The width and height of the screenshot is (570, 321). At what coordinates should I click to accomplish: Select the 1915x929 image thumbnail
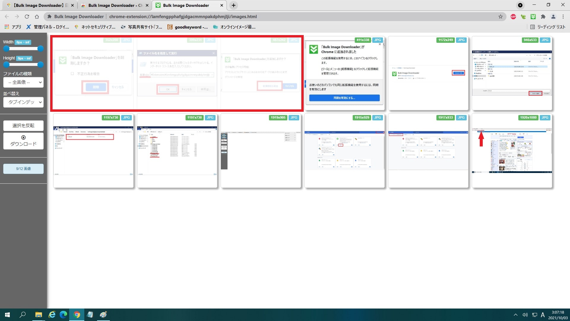[345, 151]
